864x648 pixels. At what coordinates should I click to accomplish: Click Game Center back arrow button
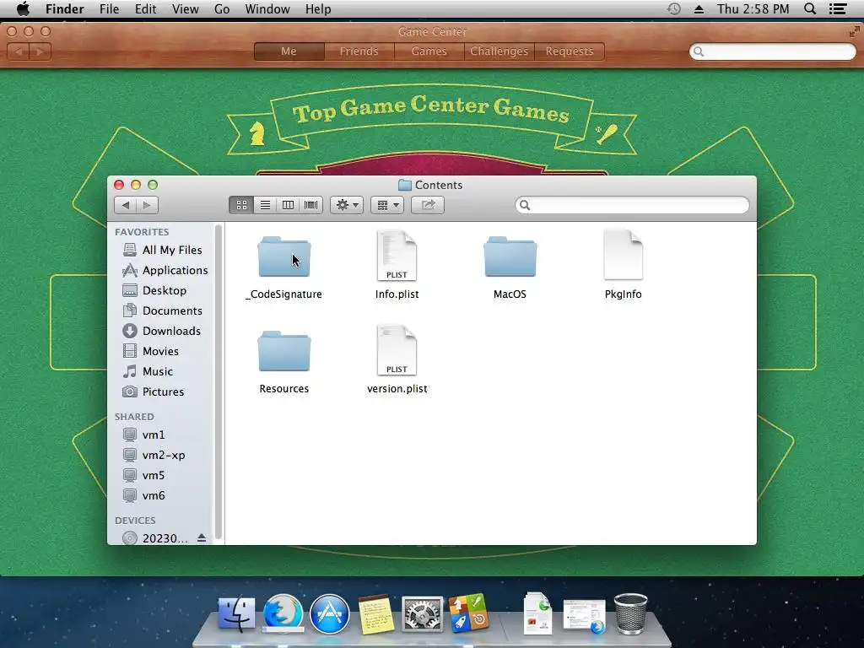click(x=19, y=51)
